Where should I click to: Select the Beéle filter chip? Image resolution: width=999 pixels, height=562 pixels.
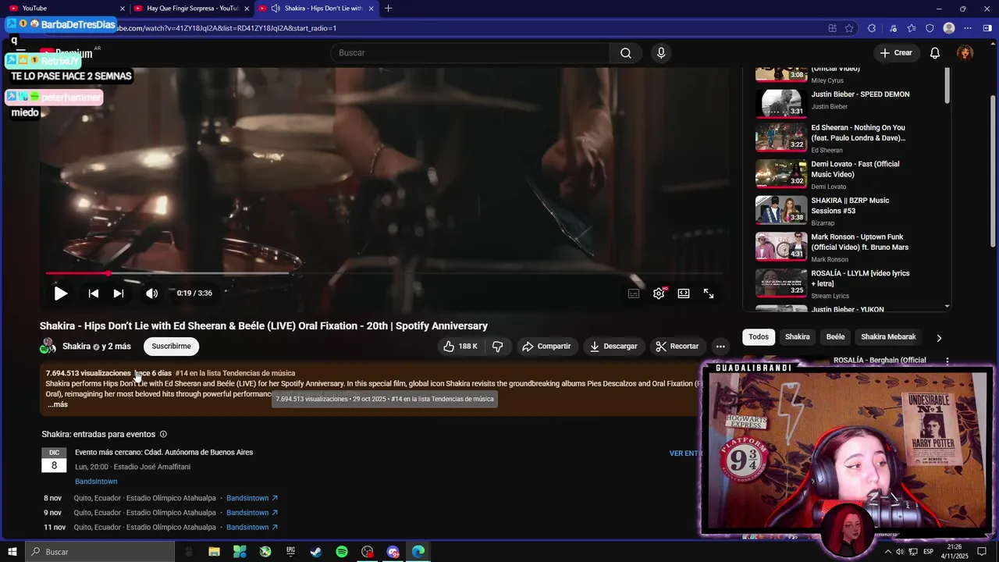pos(835,337)
